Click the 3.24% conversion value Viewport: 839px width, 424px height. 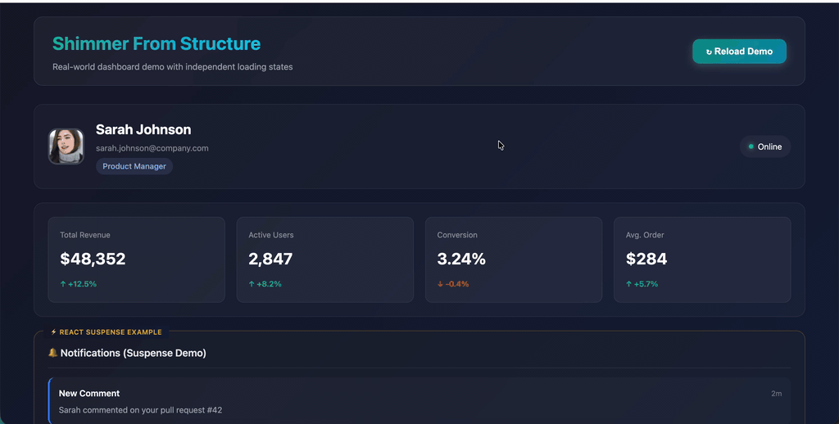pos(461,259)
